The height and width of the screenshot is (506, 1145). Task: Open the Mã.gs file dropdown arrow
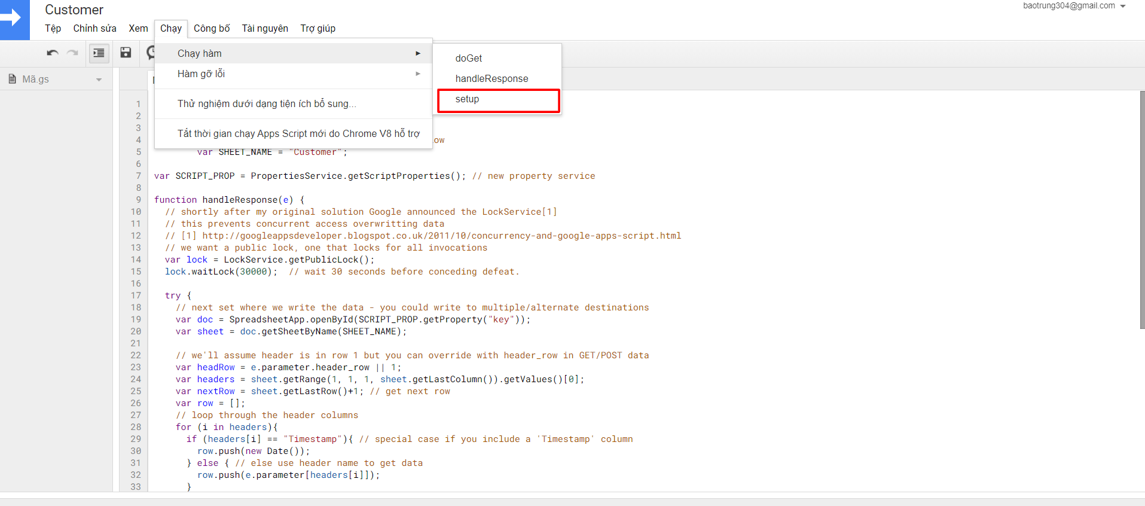tap(99, 80)
